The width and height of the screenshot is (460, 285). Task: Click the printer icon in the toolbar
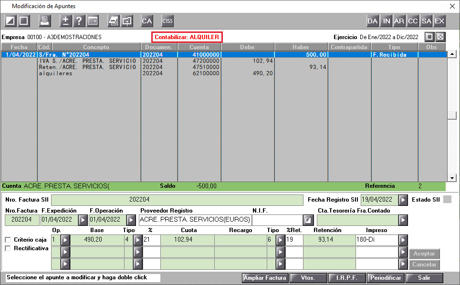point(44,21)
